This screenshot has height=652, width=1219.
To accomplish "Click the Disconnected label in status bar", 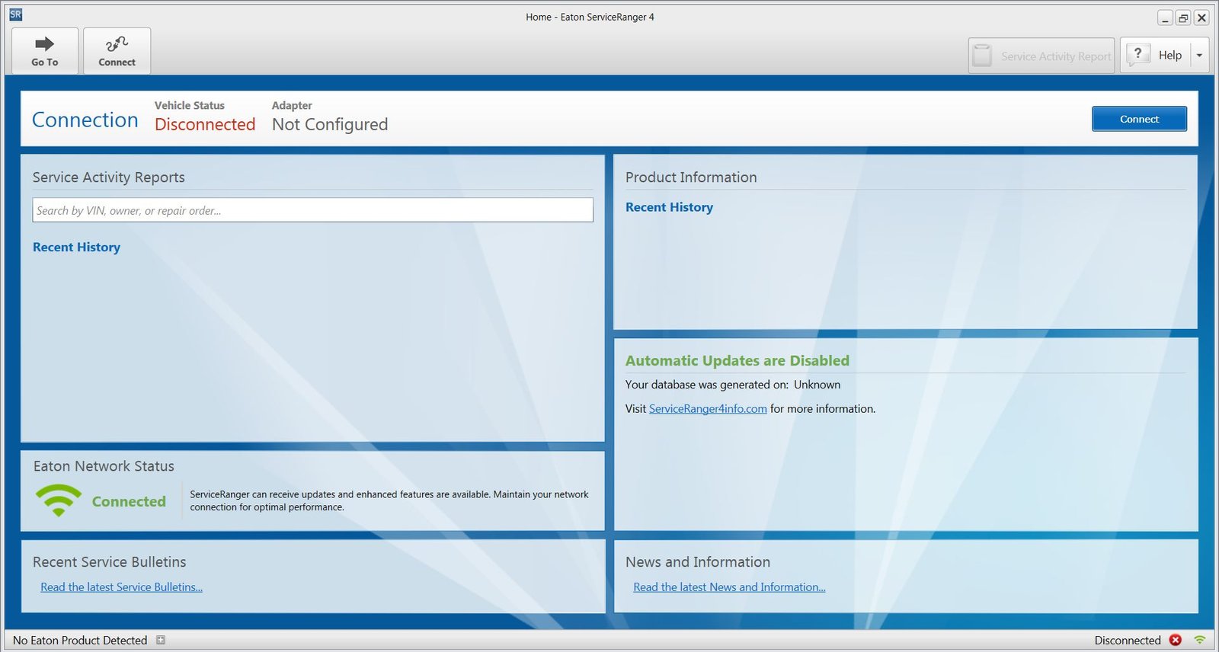I will (x=1128, y=641).
